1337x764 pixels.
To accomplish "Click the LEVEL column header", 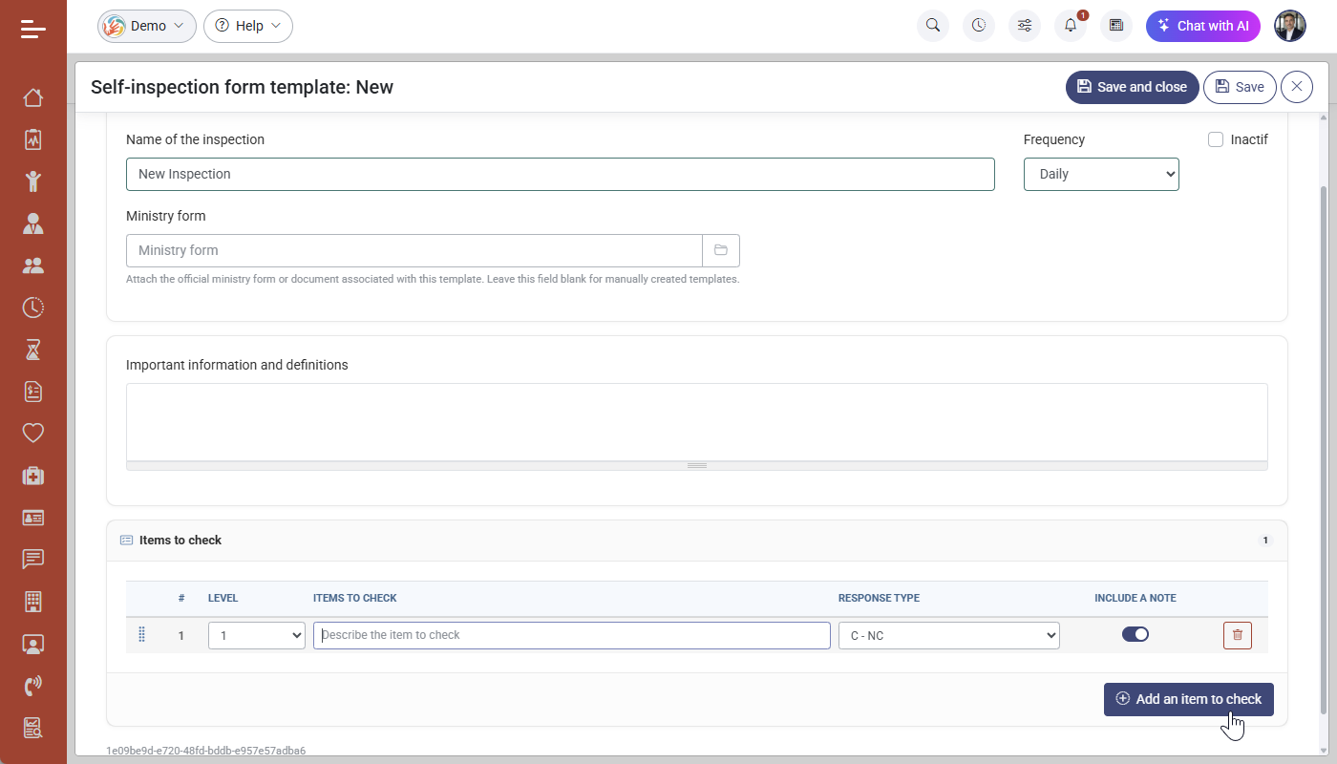I will tap(223, 598).
